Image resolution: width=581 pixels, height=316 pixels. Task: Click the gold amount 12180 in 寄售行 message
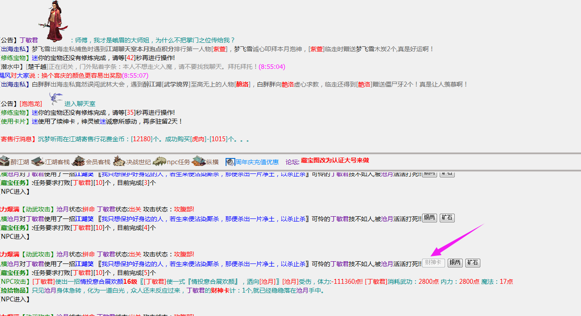pyautogui.click(x=142, y=139)
